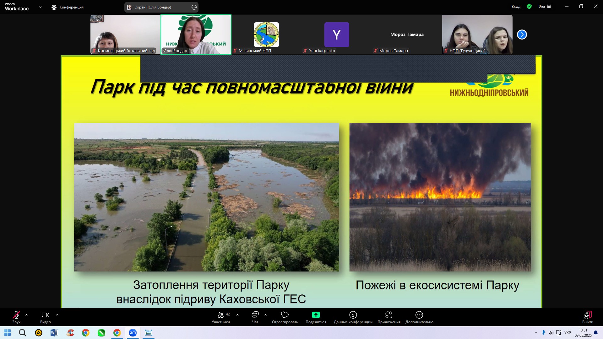Open the Приложения apps icon
Image resolution: width=603 pixels, height=339 pixels.
pyautogui.click(x=389, y=315)
